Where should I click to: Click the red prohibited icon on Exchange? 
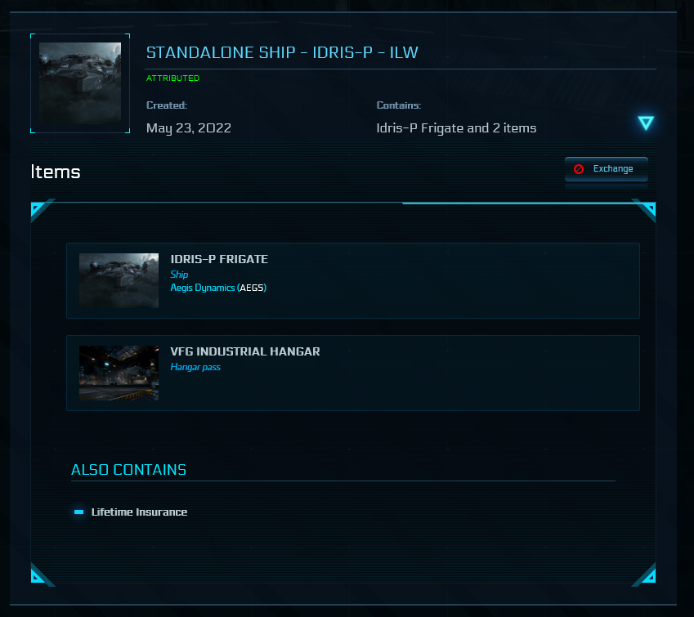pos(579,169)
